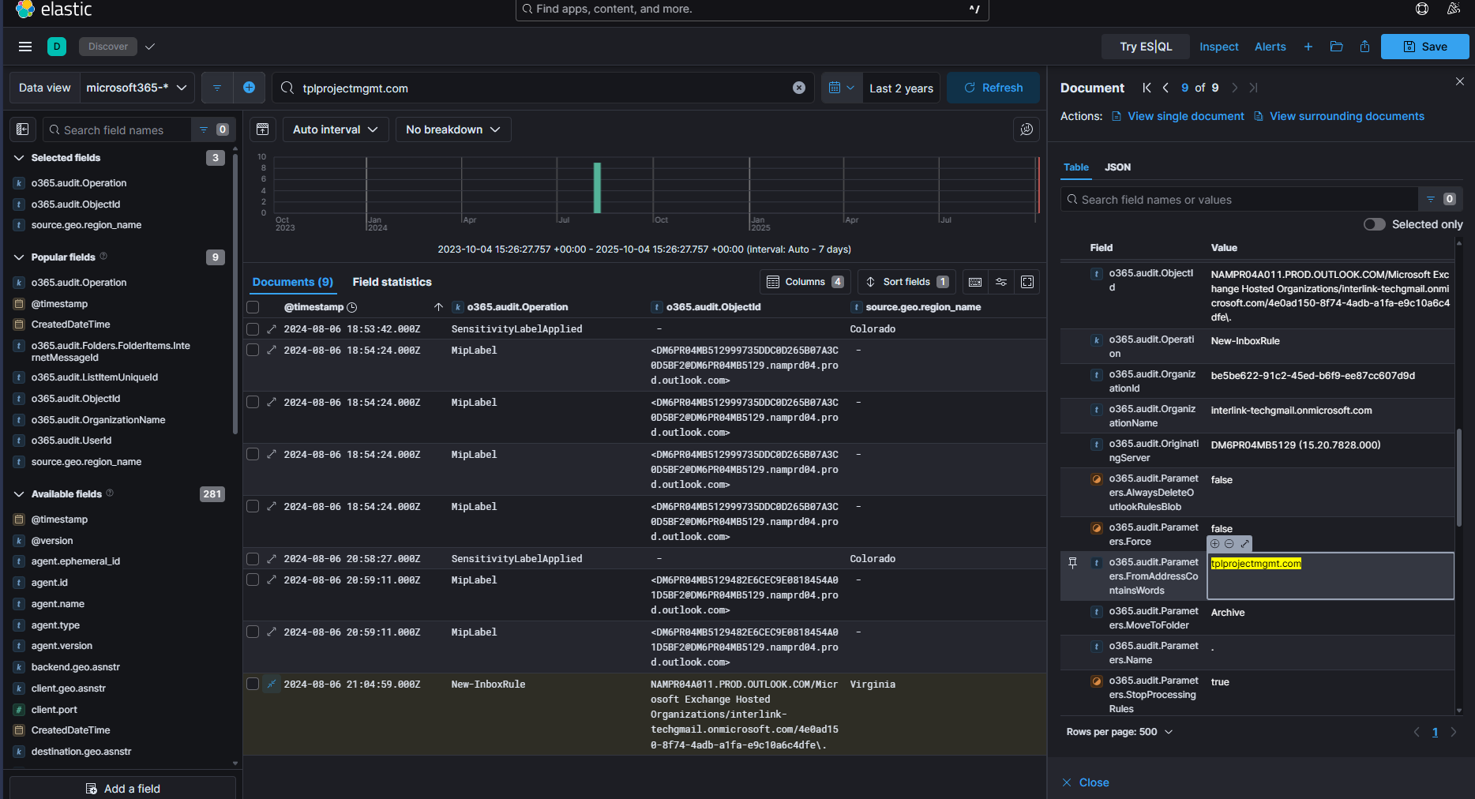The image size is (1475, 799).
Task: Switch to the JSON tab
Action: pyautogui.click(x=1117, y=167)
